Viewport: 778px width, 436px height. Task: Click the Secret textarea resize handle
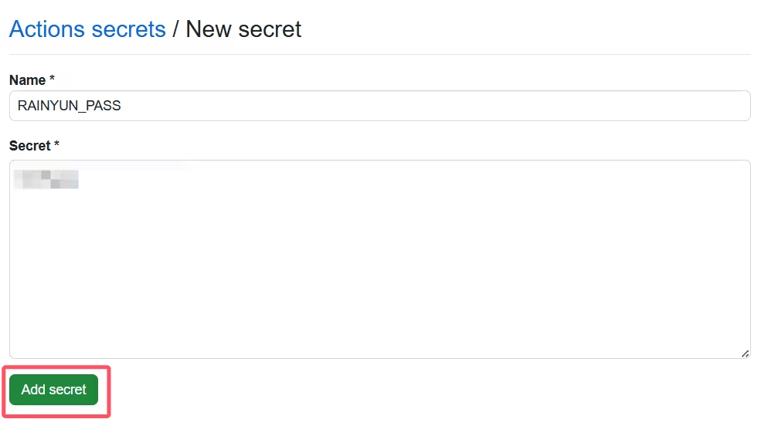[745, 353]
